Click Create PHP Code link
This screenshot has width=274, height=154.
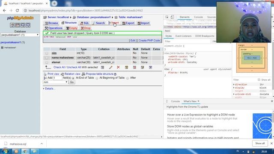[x=149, y=41]
